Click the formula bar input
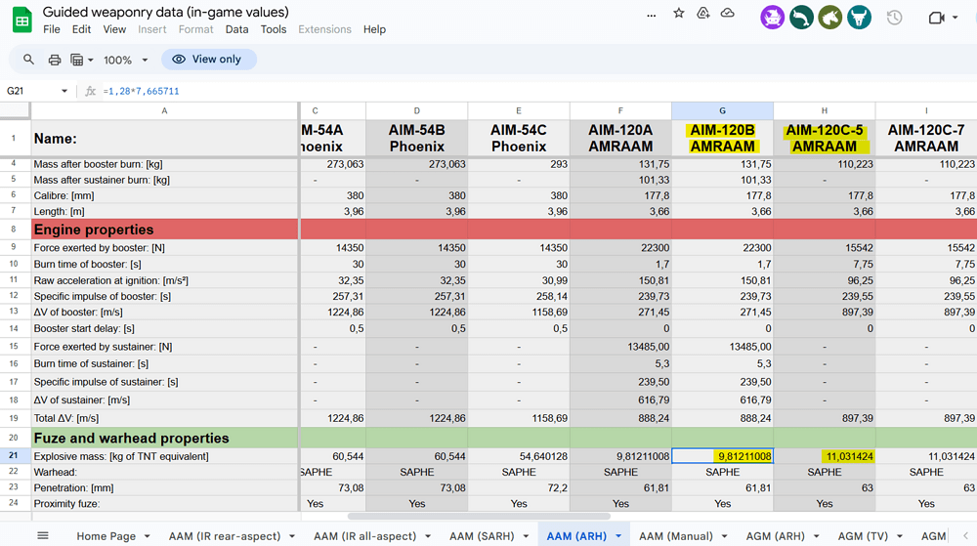977x546 pixels. point(488,91)
